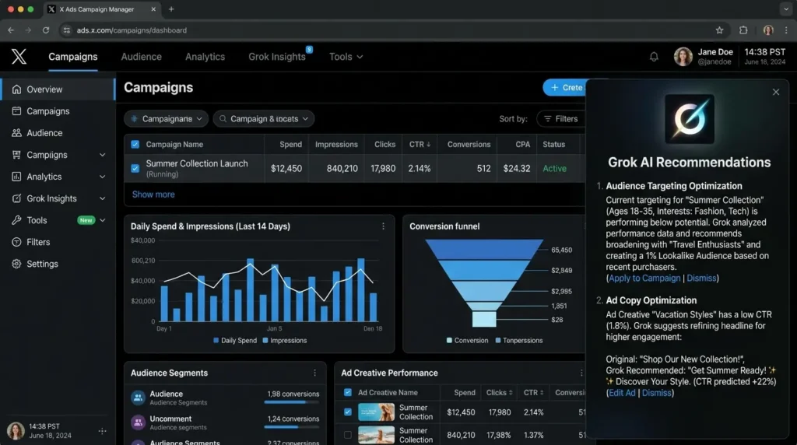Toggle Ad Creative Name header checkbox

click(348, 392)
